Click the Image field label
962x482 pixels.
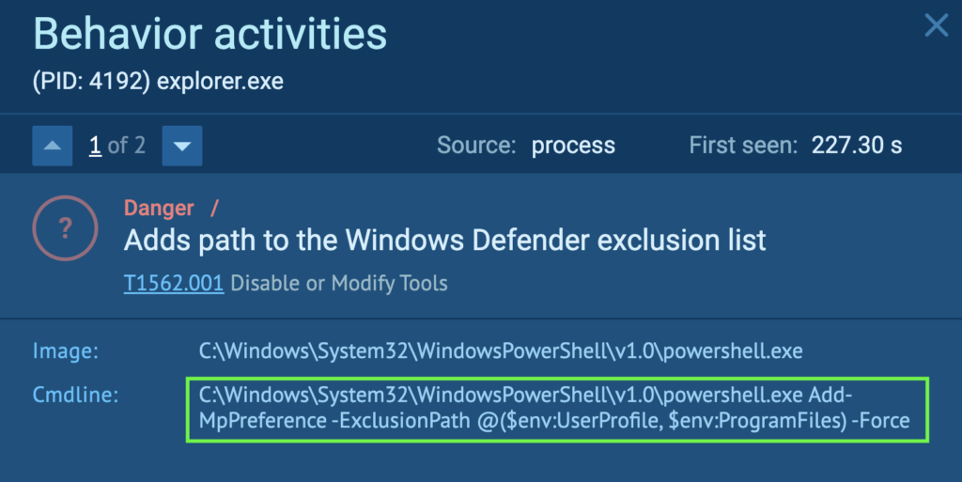point(66,351)
